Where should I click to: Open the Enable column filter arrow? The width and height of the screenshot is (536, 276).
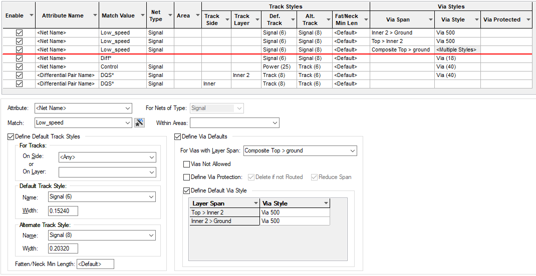pyautogui.click(x=32, y=15)
